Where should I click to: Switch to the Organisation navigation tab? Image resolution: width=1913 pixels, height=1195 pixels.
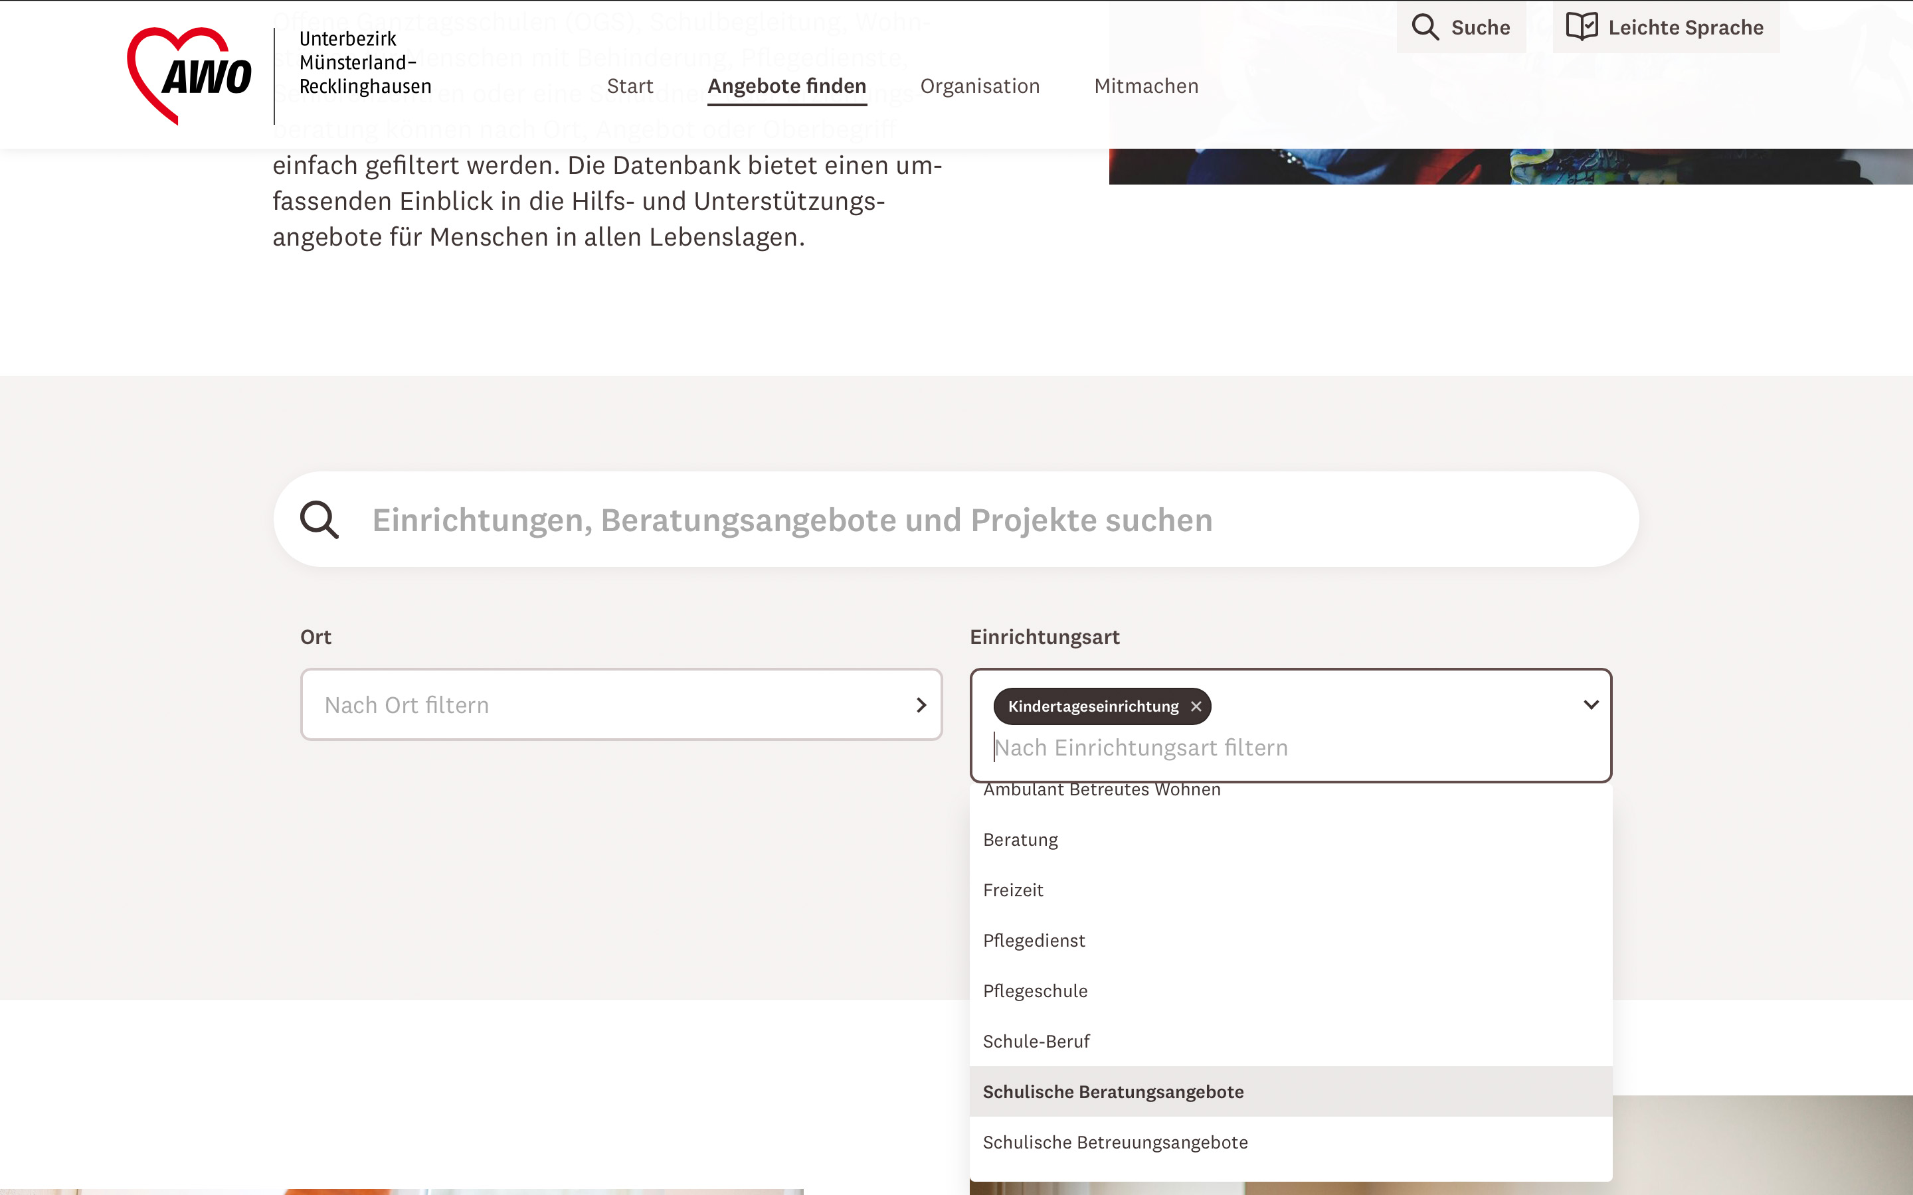click(x=980, y=86)
